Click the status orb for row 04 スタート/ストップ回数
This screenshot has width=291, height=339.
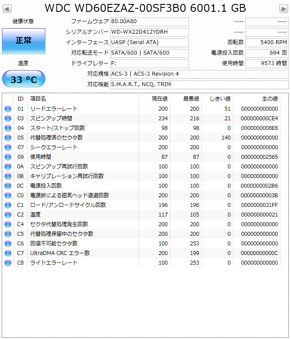point(8,128)
